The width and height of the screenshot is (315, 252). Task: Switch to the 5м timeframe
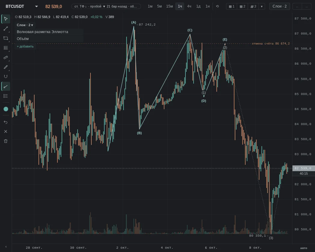point(159,6)
